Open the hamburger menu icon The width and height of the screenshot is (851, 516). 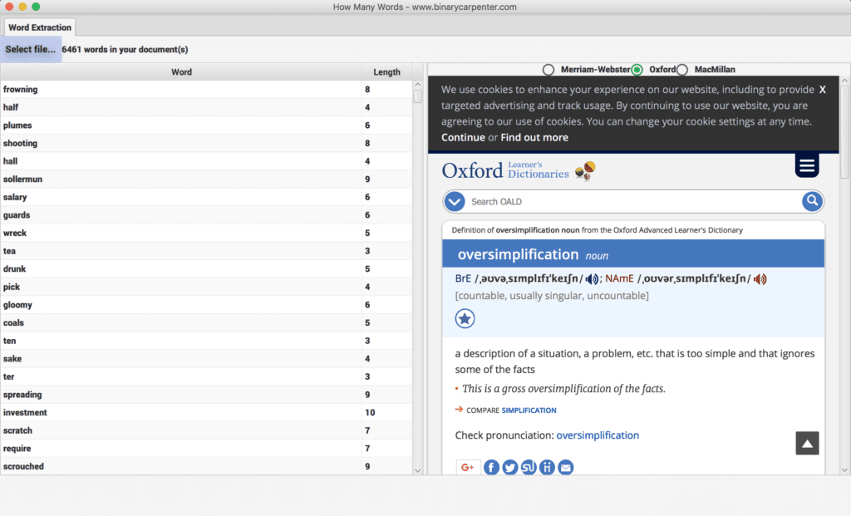[x=807, y=165]
